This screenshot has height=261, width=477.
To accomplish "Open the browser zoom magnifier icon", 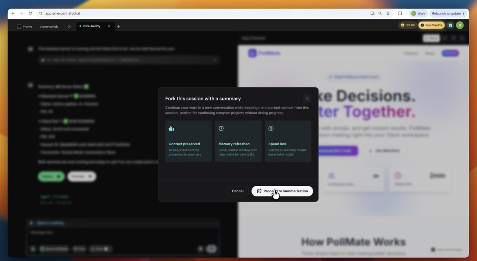I will pyautogui.click(x=380, y=13).
